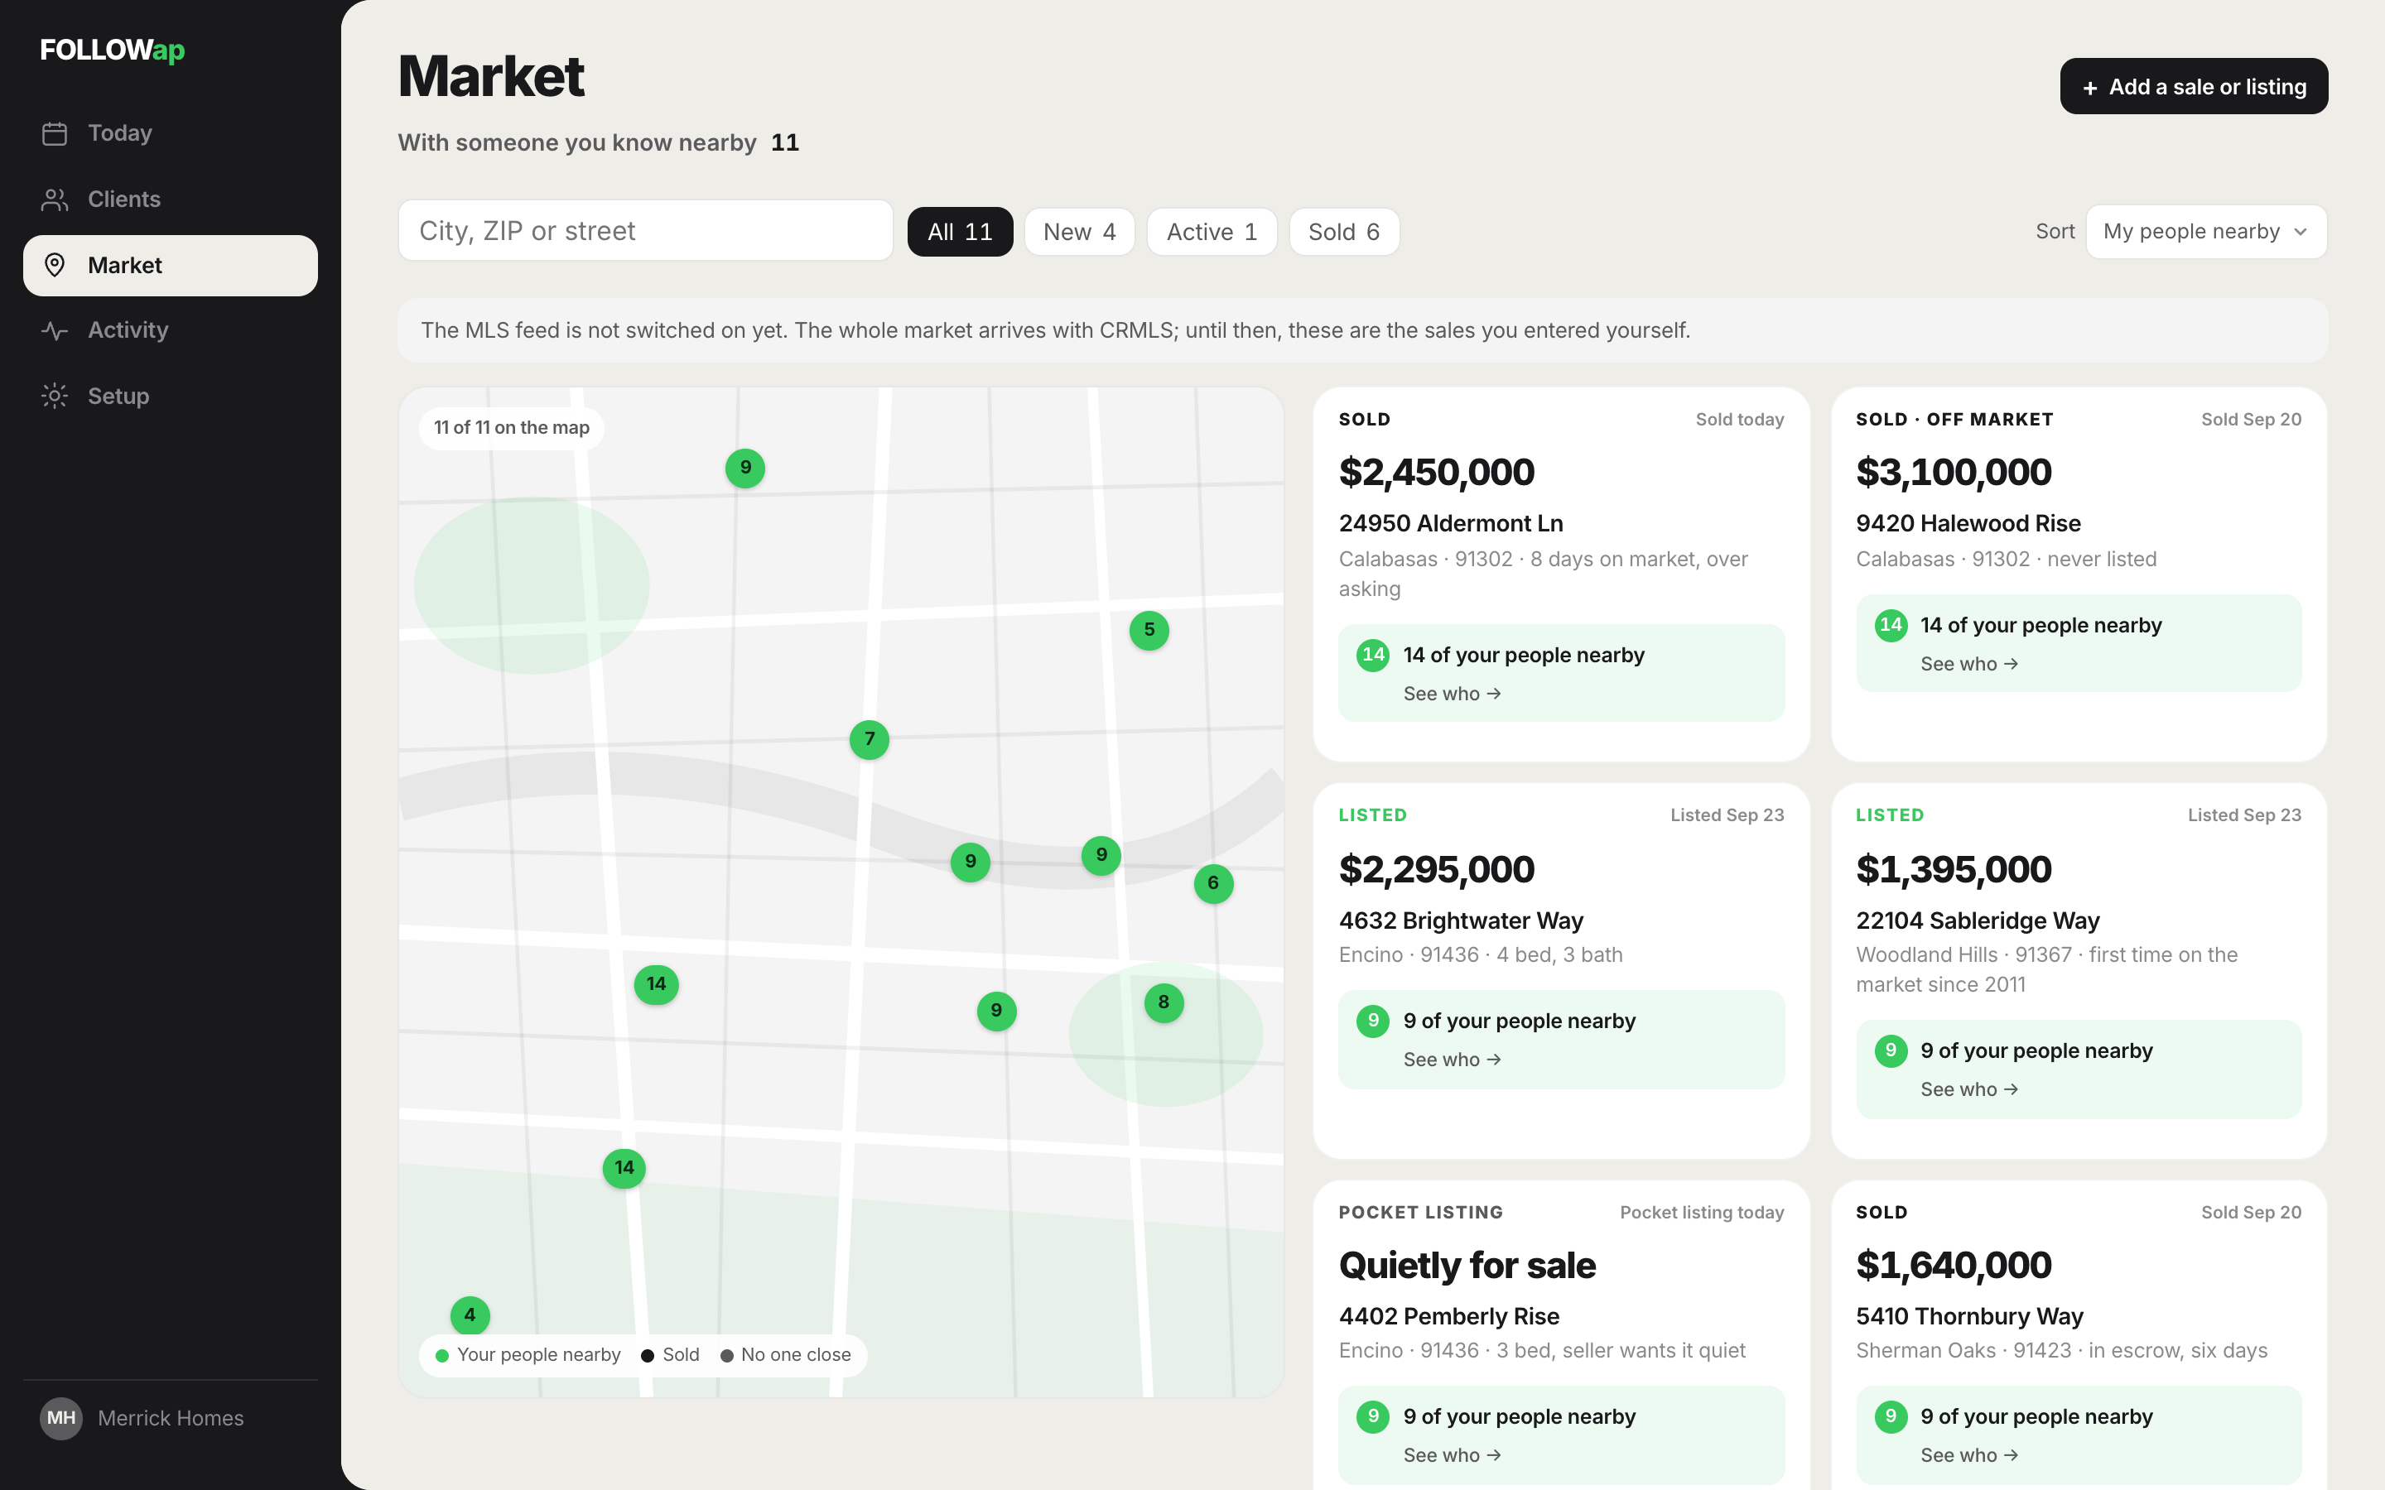The height and width of the screenshot is (1490, 2385).
Task: Click the 14 badge on Halewood Rise card
Action: tap(1891, 625)
